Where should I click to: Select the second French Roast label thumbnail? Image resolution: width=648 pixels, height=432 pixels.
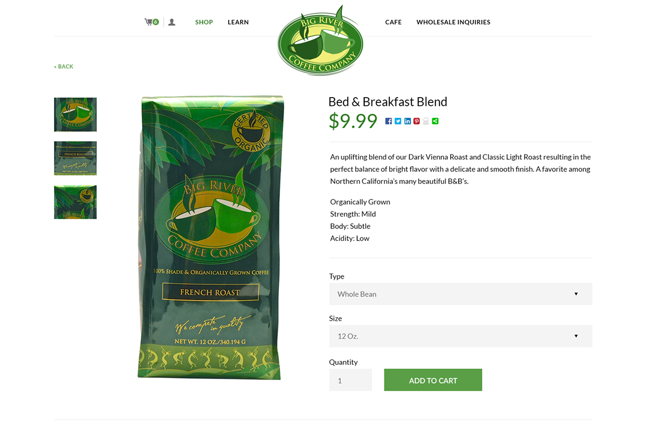[75, 158]
